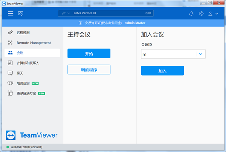The width and height of the screenshot is (226, 152).
Task: Click the 连接 connect button
Action: tap(148, 13)
